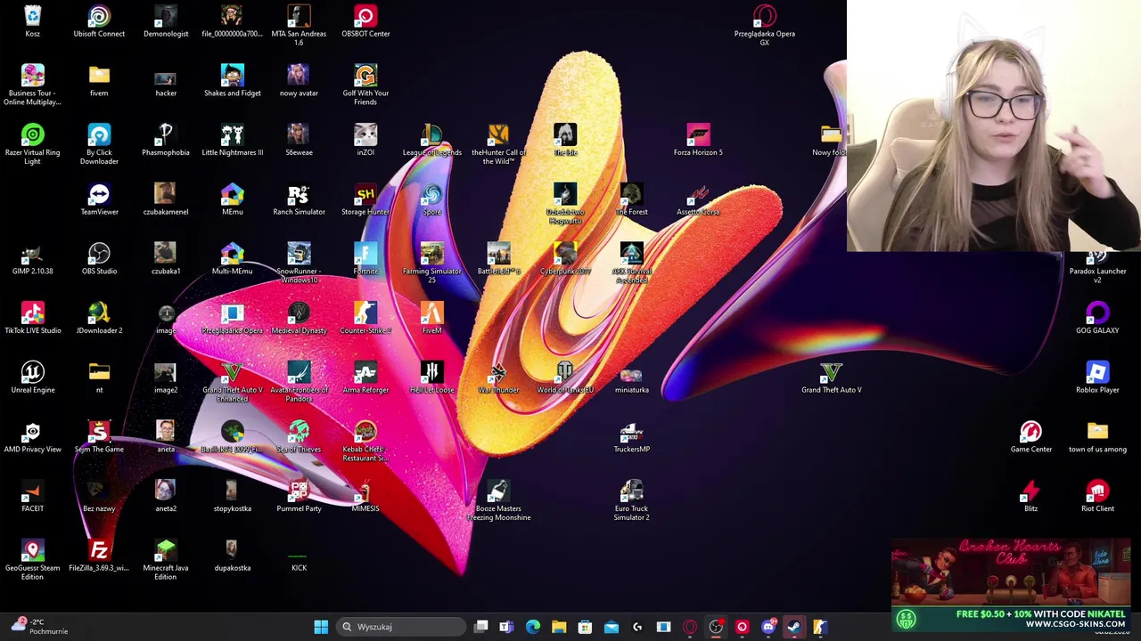Screen dimensions: 1141x641
Task: Open the Game Center desktop icon
Action: pyautogui.click(x=1030, y=437)
